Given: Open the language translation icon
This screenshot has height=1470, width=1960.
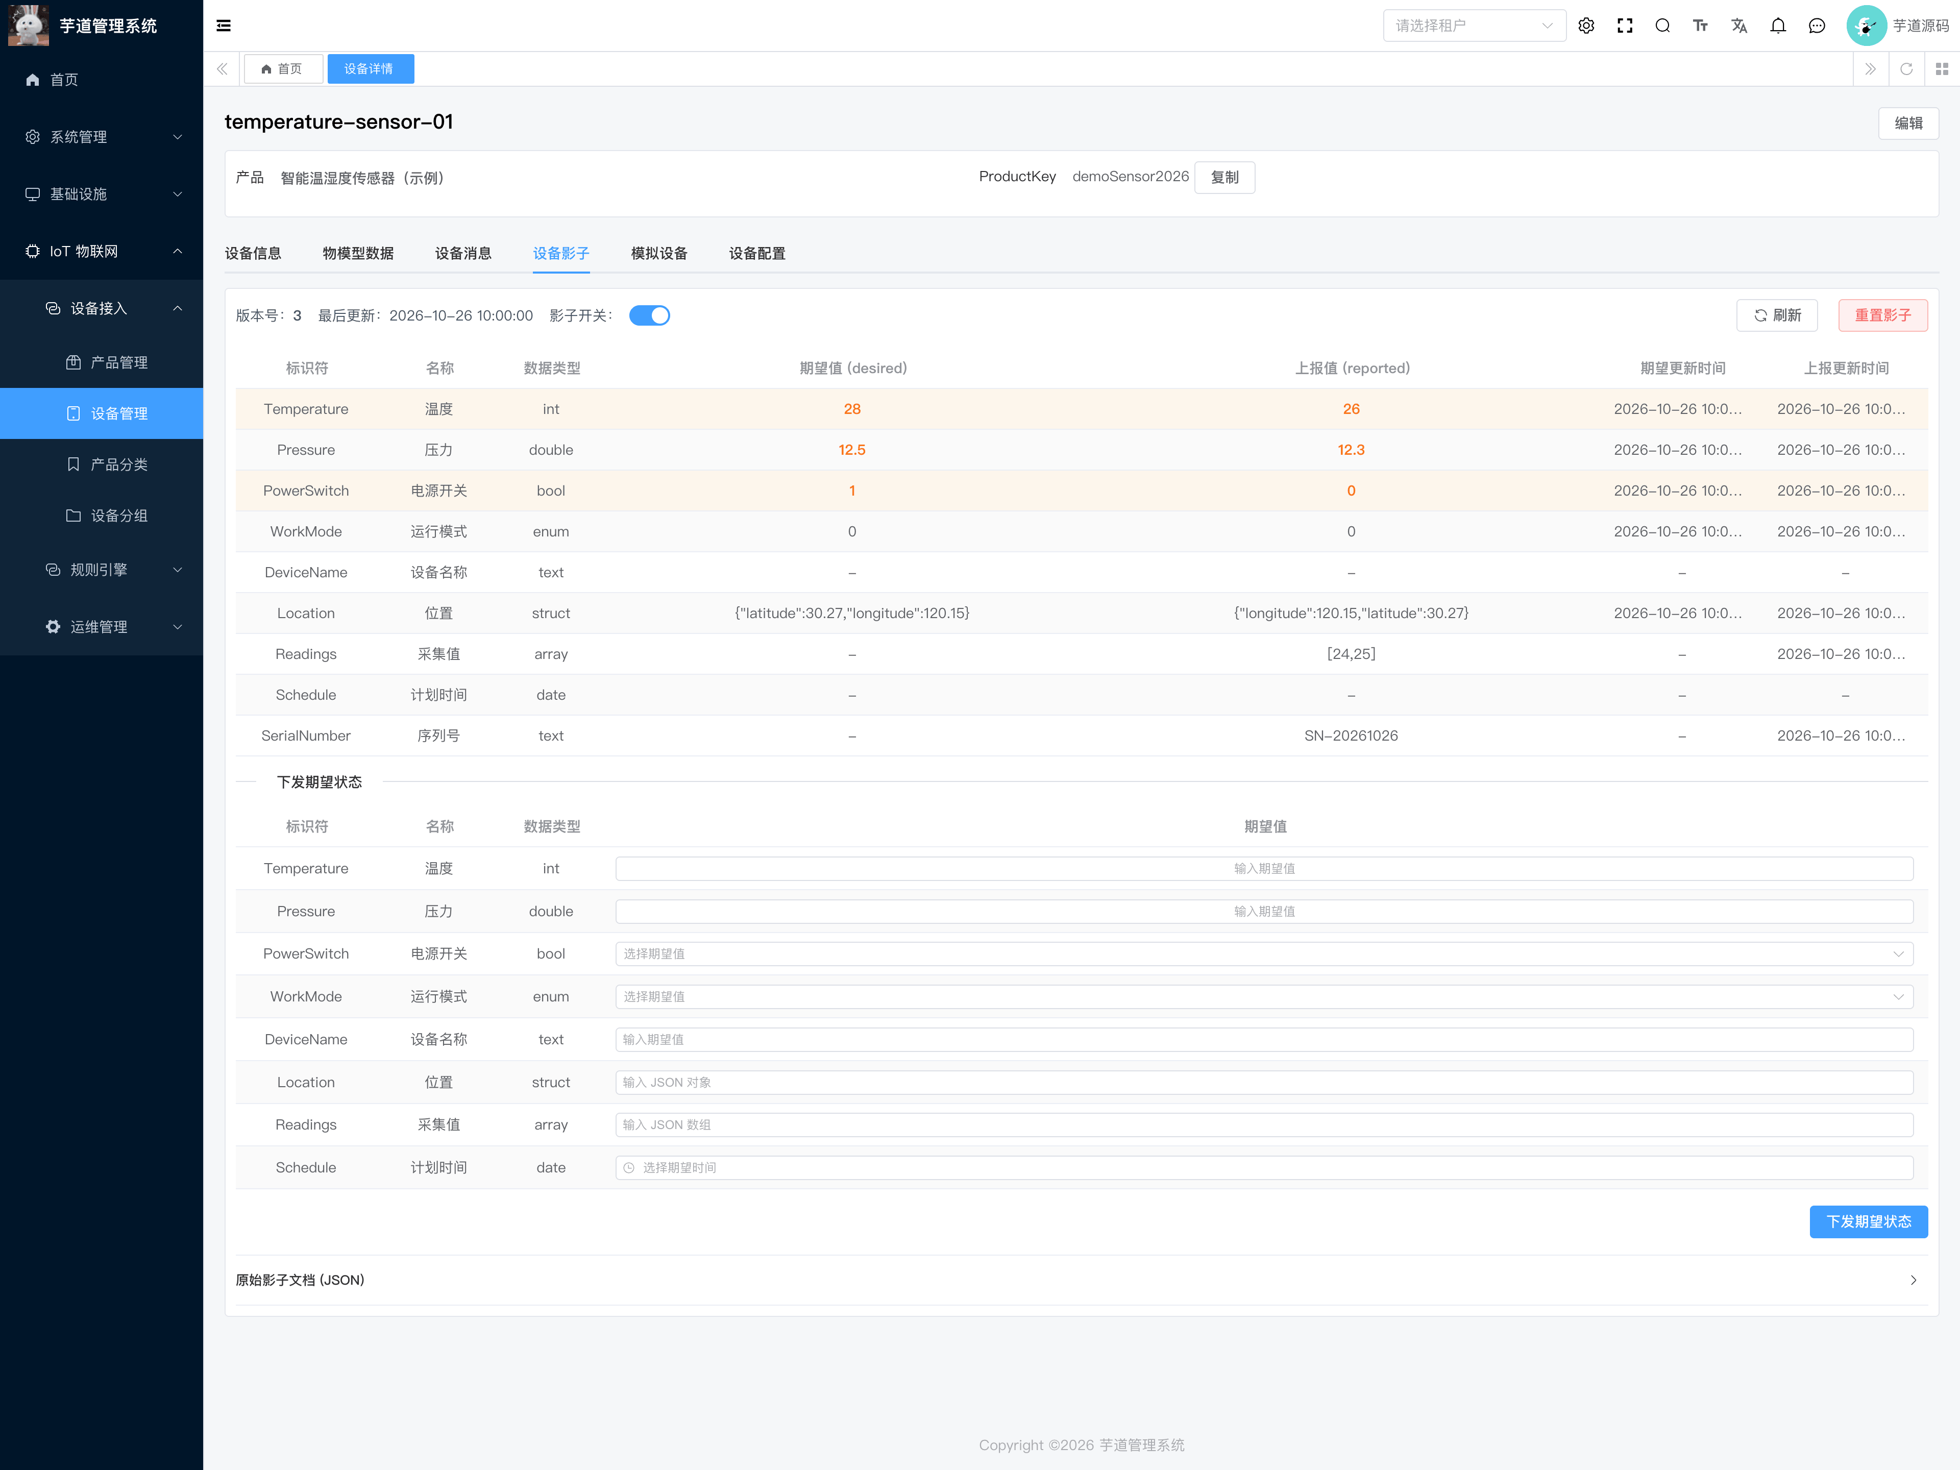Looking at the screenshot, I should [x=1739, y=26].
